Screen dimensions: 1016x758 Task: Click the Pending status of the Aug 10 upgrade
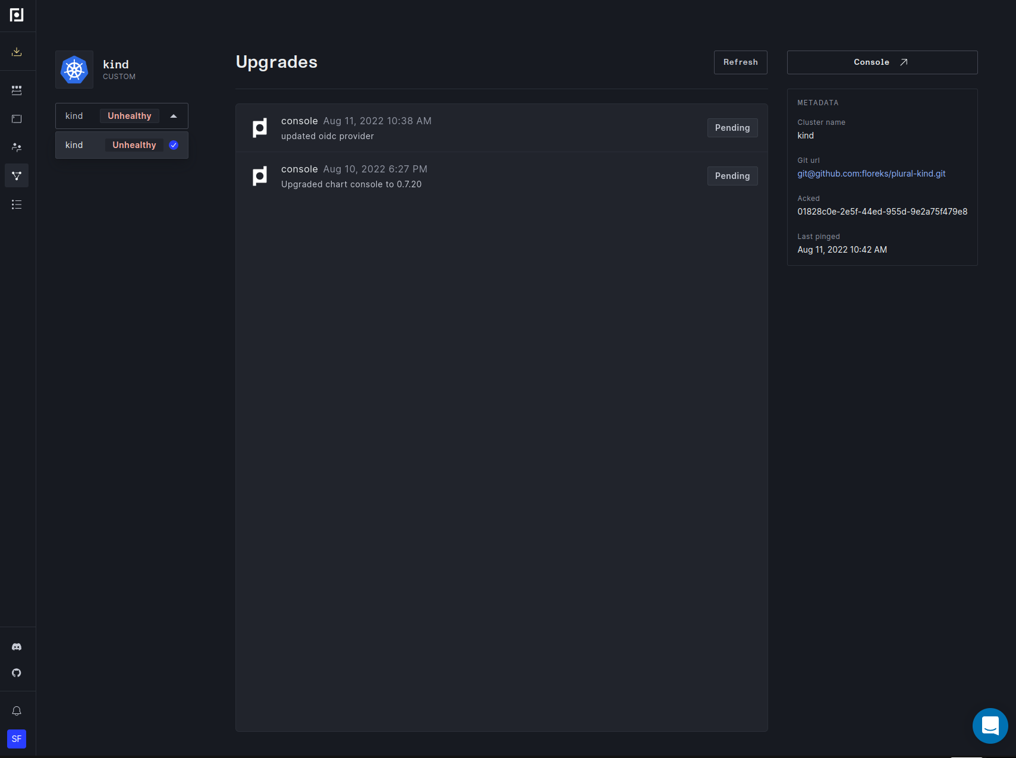coord(732,176)
